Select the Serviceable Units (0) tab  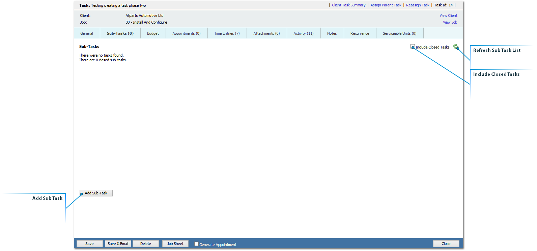[x=400, y=33]
